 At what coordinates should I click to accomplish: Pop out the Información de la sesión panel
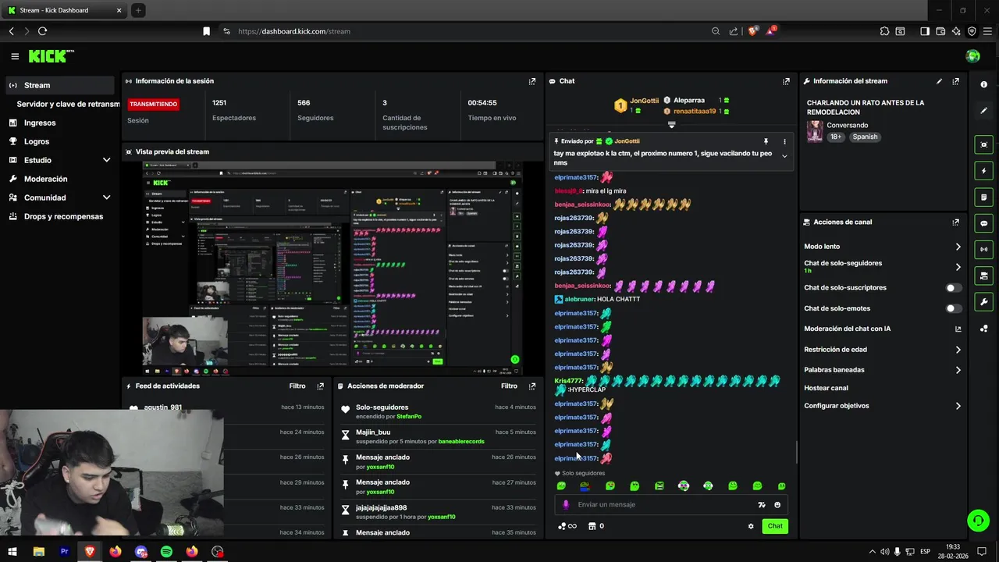(532, 81)
